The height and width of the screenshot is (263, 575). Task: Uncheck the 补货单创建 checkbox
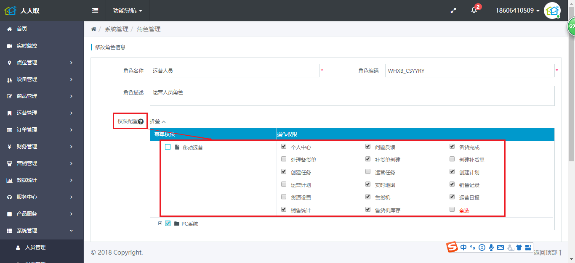click(368, 159)
